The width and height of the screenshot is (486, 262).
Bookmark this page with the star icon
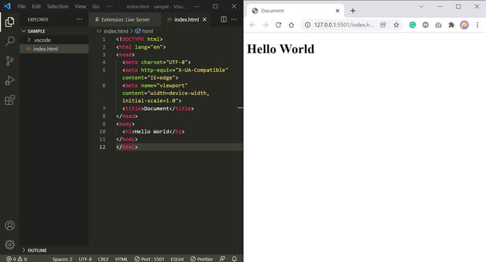pyautogui.click(x=396, y=25)
